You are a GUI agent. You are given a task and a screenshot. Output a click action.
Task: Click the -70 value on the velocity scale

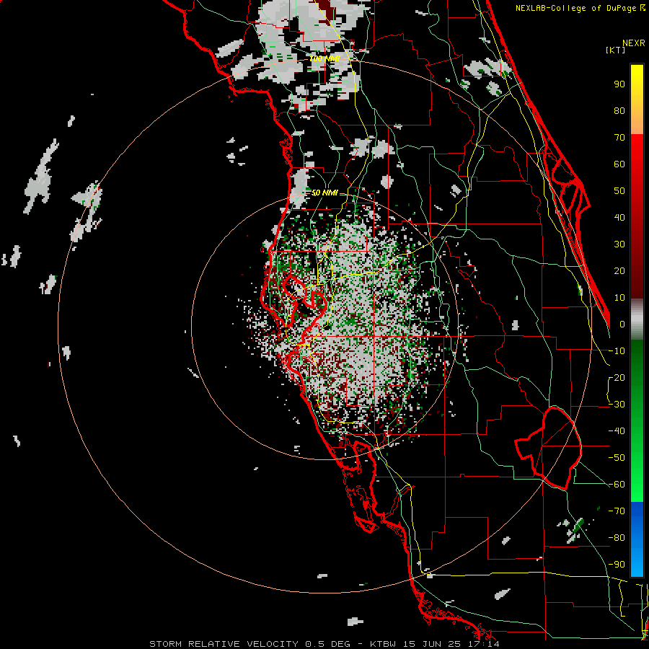click(617, 511)
